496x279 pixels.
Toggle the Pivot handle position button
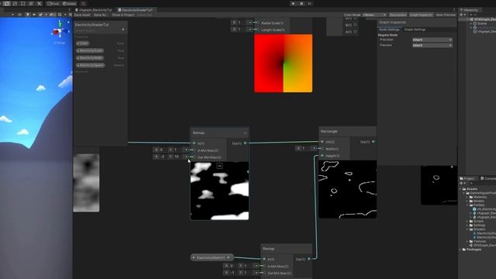53,4
